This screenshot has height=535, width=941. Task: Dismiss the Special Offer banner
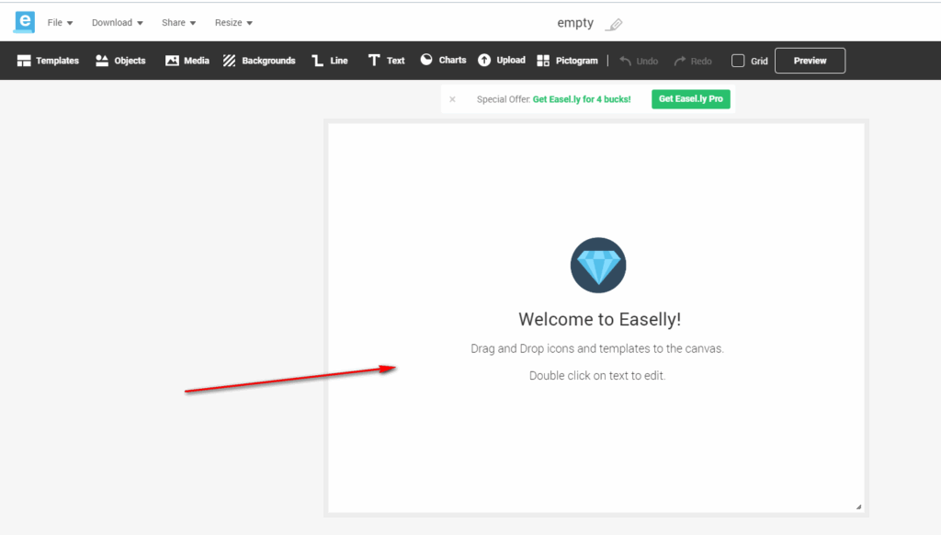452,99
